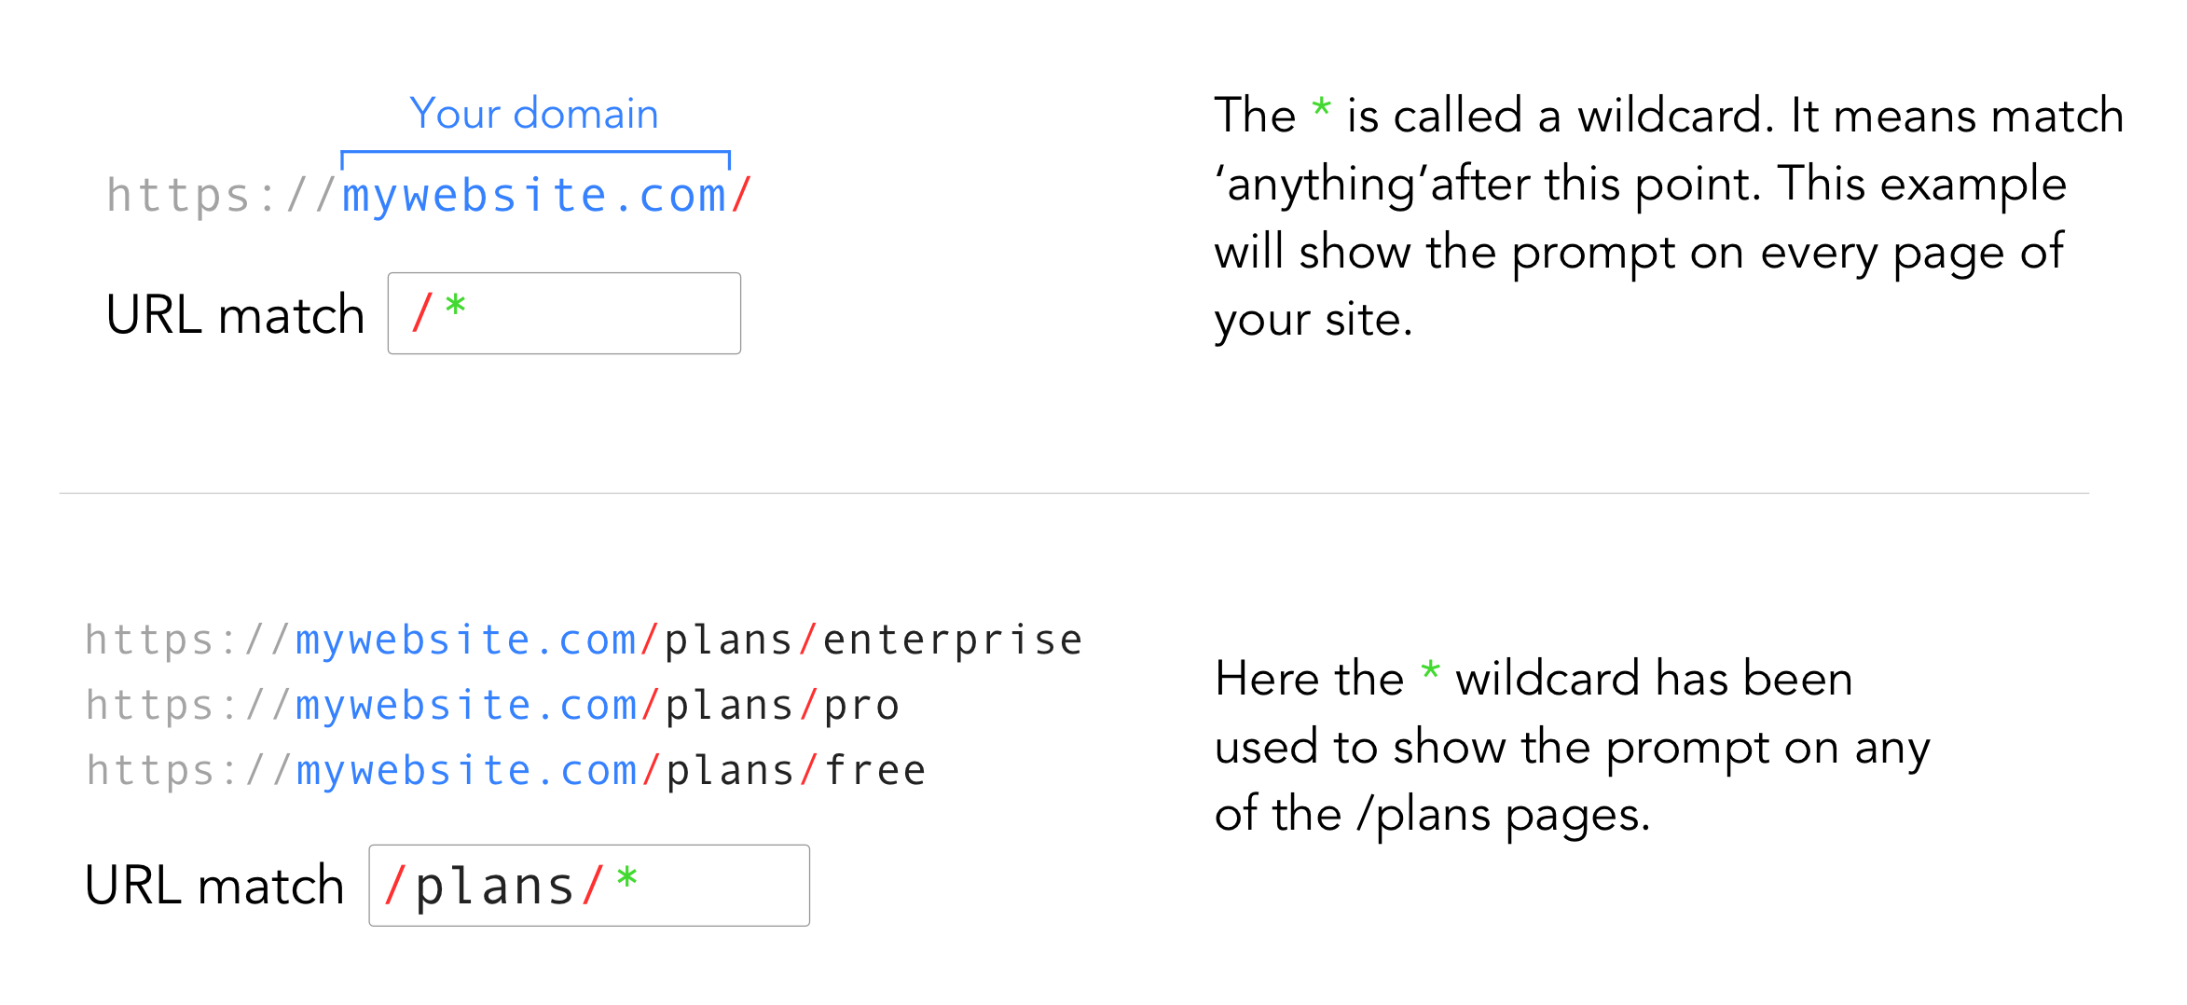Image resolution: width=2187 pixels, height=1005 pixels.
Task: Click the https://mywebsite.com/plans/enterprise URL
Action: [584, 640]
